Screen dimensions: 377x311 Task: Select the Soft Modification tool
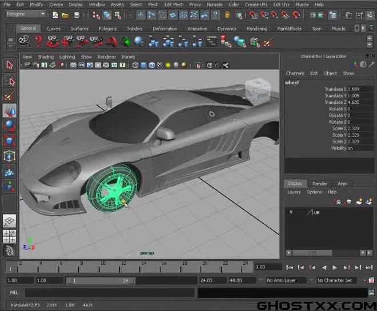pyautogui.click(x=9, y=171)
